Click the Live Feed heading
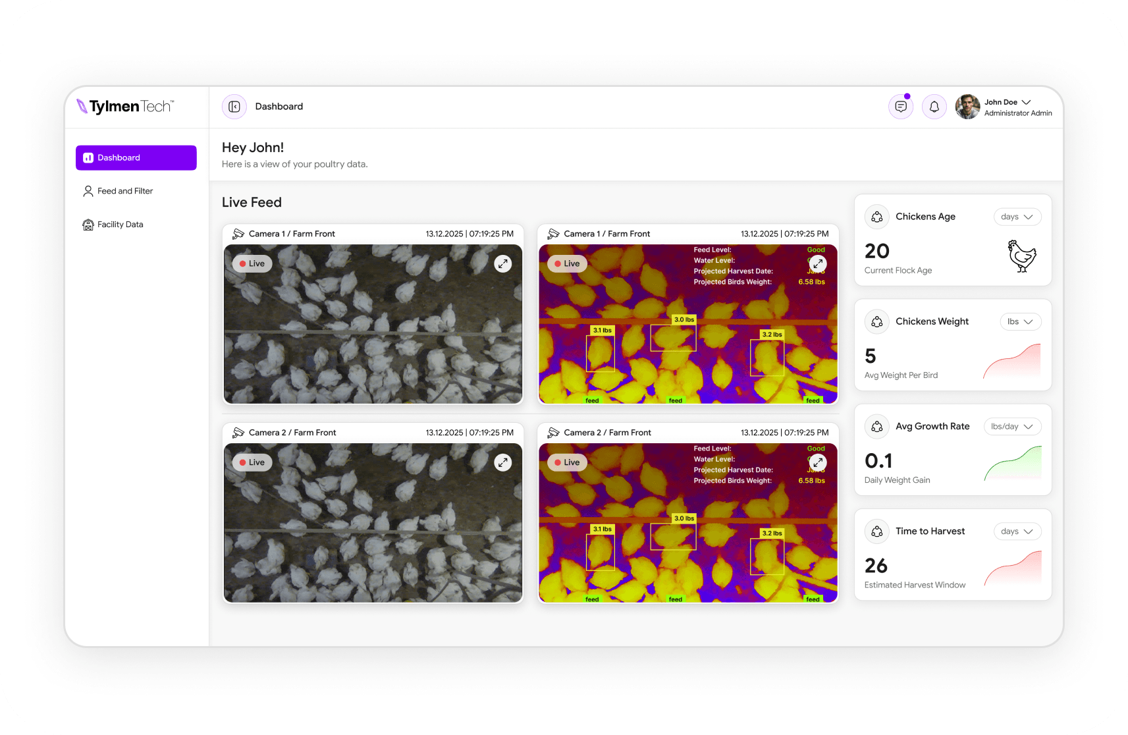Image resolution: width=1128 pixels, height=735 pixels. (252, 203)
